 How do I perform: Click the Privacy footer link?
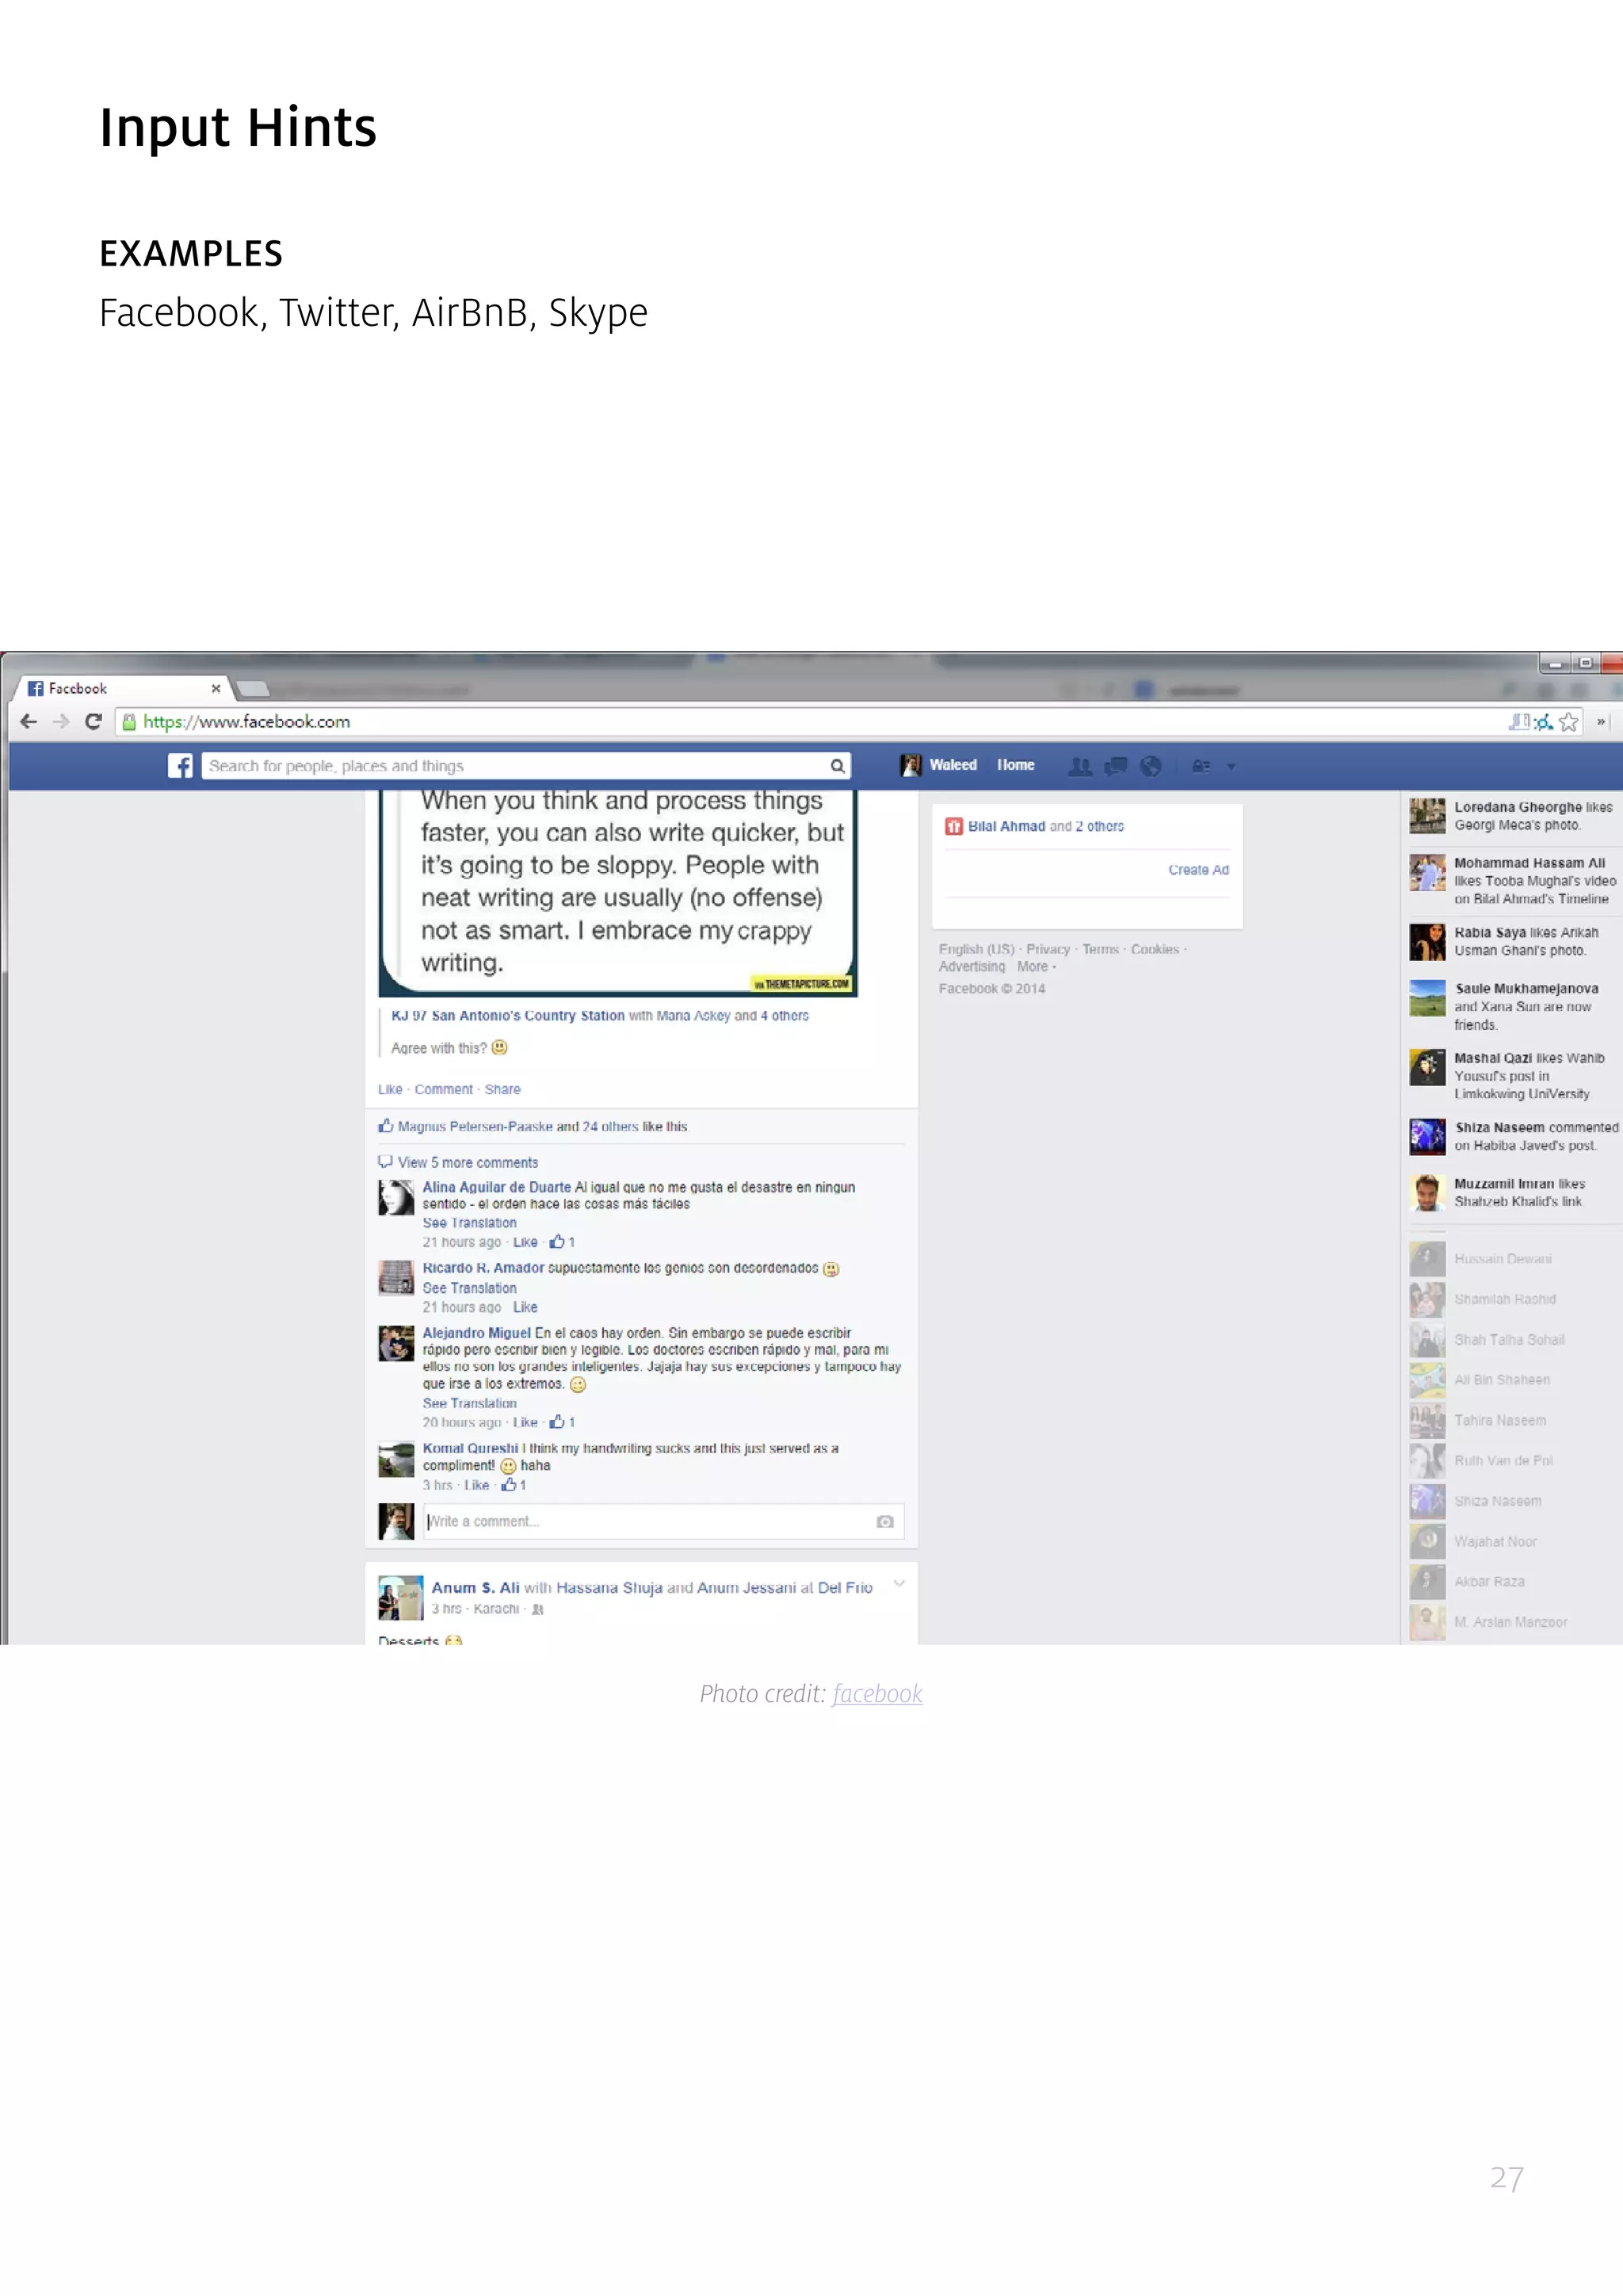1048,949
